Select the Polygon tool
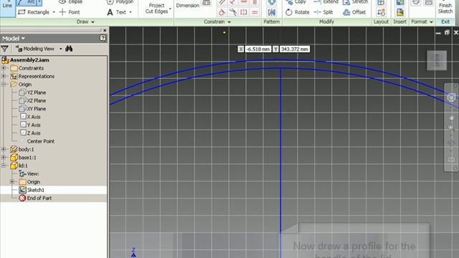Image resolution: width=459 pixels, height=258 pixels. click(120, 2)
